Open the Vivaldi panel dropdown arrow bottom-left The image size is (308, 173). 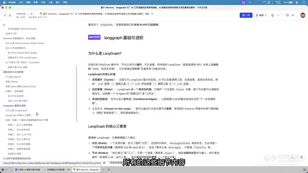[6, 170]
